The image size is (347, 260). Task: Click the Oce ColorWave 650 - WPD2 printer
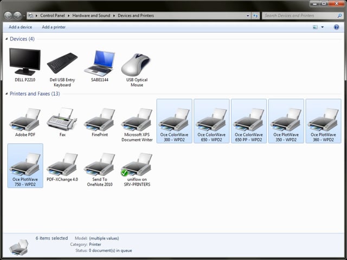pyautogui.click(x=211, y=121)
